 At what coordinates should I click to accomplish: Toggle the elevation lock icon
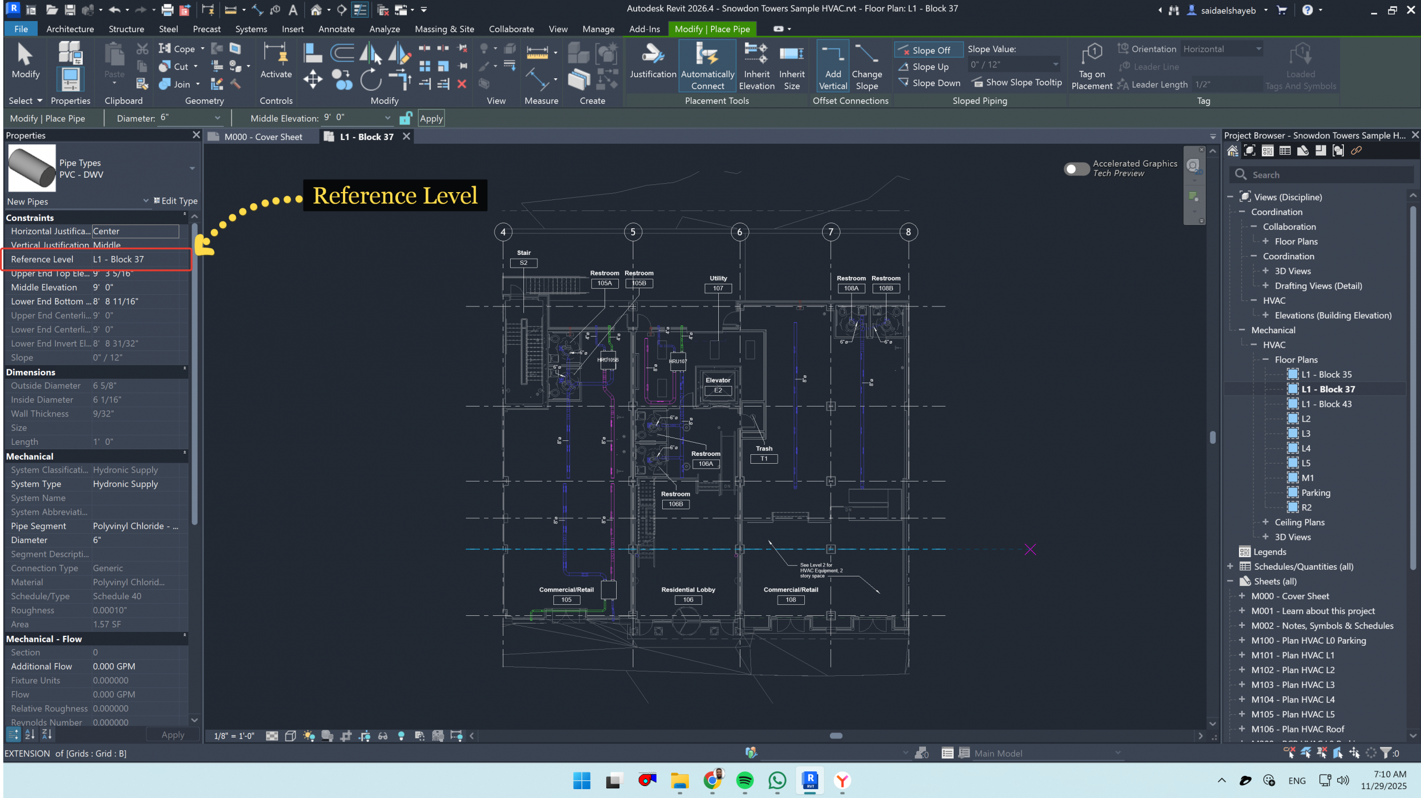pos(406,118)
